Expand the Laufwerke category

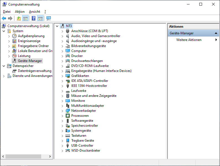pyautogui.click(x=62, y=91)
